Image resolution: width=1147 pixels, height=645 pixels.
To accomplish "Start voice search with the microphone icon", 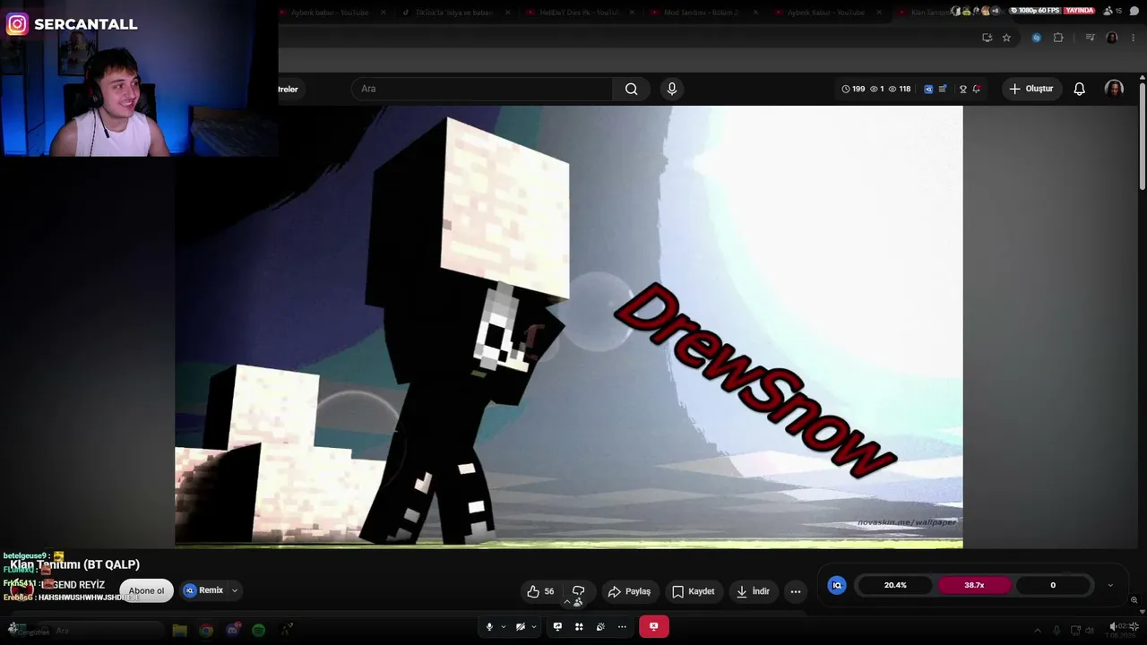I will (672, 89).
